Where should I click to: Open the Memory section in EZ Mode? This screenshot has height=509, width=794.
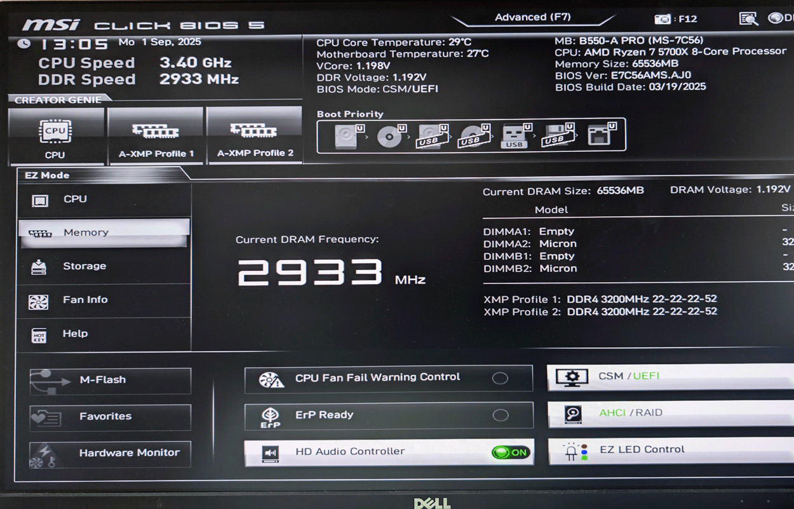tap(104, 233)
